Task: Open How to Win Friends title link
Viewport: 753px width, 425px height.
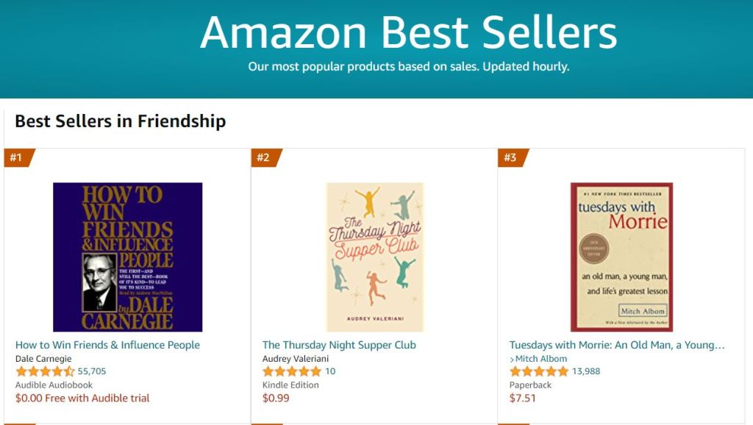Action: [x=107, y=345]
